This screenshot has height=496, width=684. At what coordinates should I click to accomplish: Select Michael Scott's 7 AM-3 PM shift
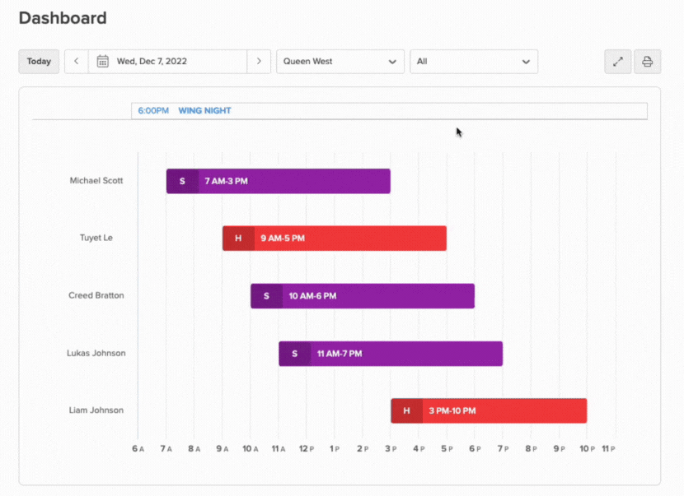point(293,181)
